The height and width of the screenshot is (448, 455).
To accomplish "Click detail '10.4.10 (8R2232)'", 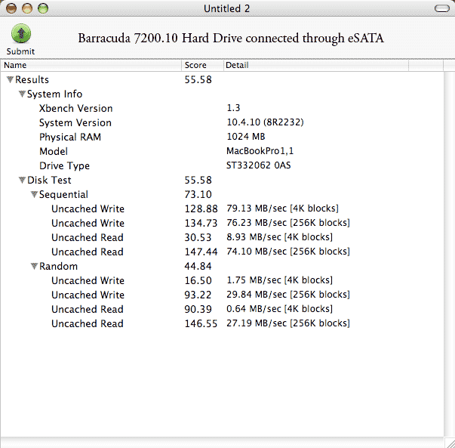I will click(265, 122).
